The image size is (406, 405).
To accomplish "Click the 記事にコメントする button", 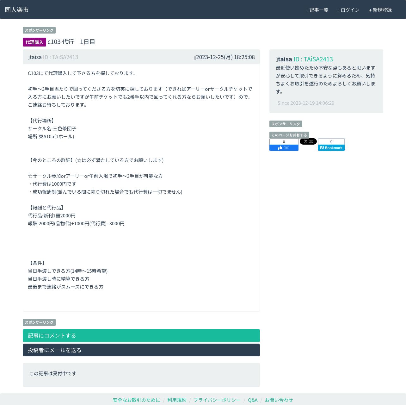I will pyautogui.click(x=141, y=335).
